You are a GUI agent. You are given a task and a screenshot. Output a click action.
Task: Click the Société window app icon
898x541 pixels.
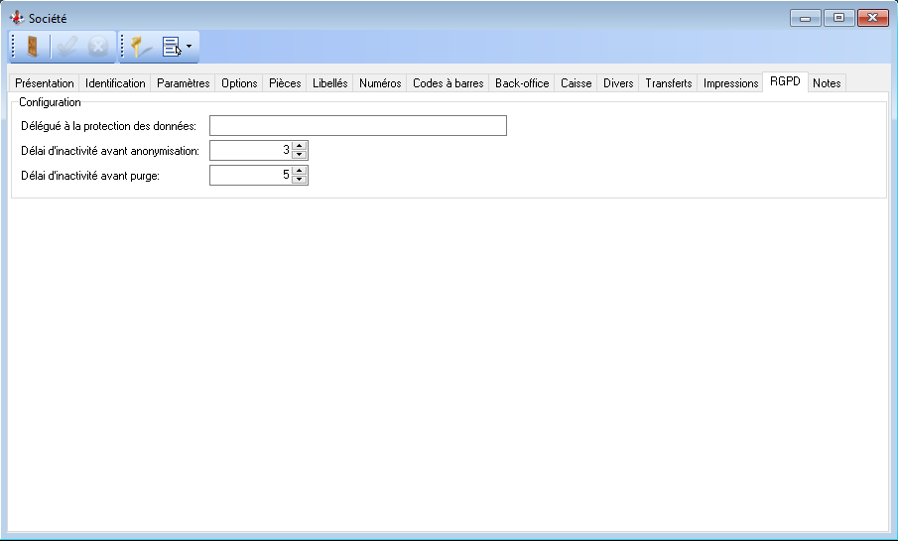[x=16, y=18]
